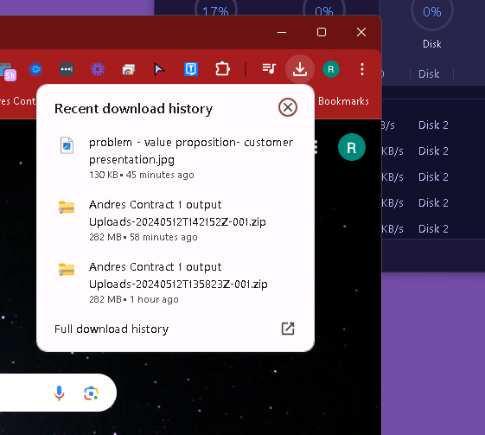Close the Recent download history popup
This screenshot has width=485, height=435.
coord(288,107)
